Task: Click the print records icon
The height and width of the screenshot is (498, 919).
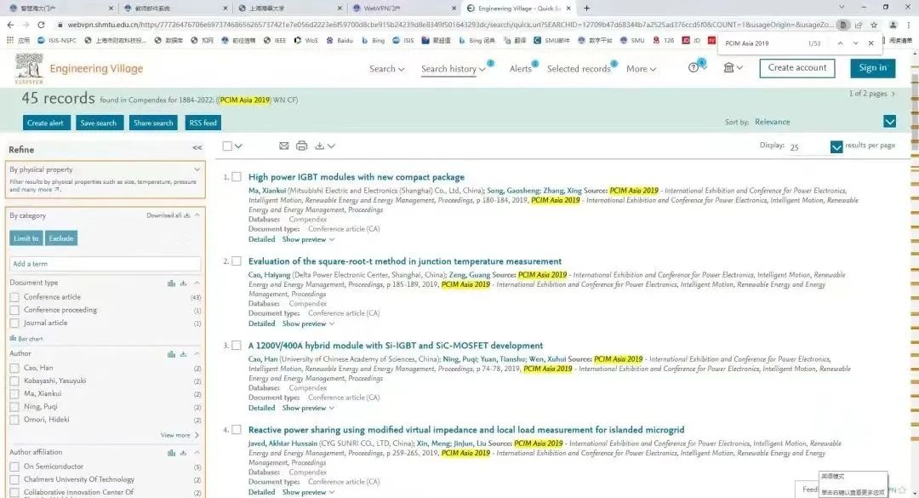Action: tap(301, 146)
